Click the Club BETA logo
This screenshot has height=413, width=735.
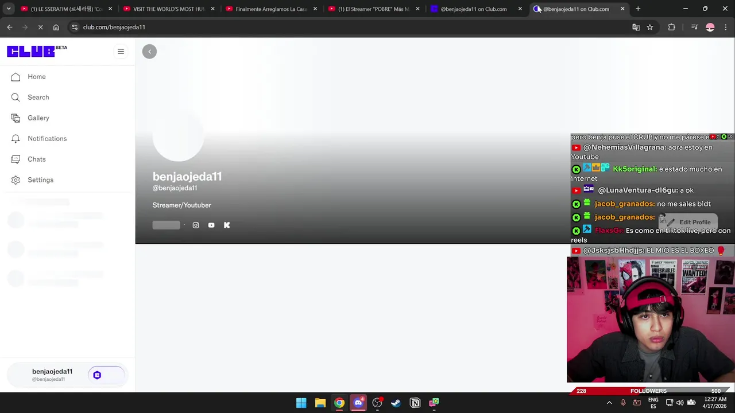coord(37,51)
